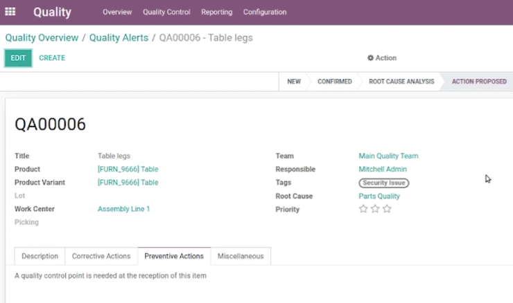Click the Priority field label
Screen dimensions: 513x303
[287, 210]
